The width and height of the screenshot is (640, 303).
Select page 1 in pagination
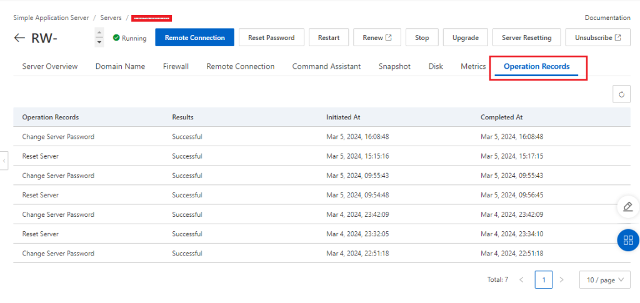click(x=544, y=280)
